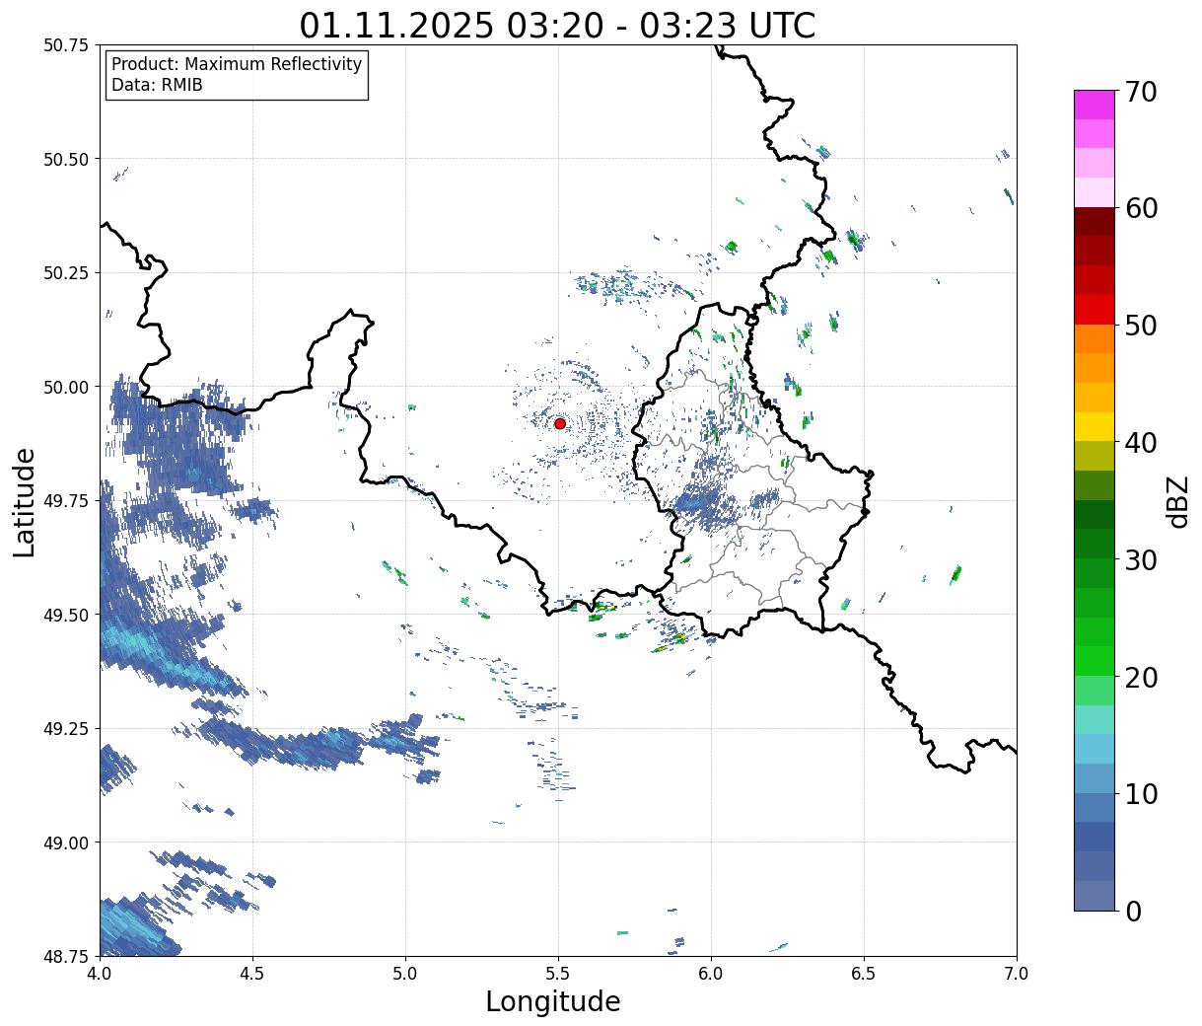Click the plot title timestamp text

(557, 25)
